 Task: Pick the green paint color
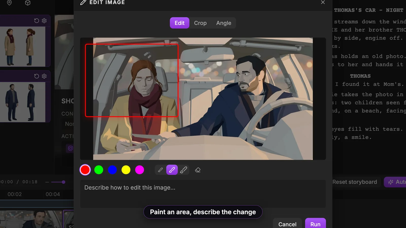[x=99, y=170]
